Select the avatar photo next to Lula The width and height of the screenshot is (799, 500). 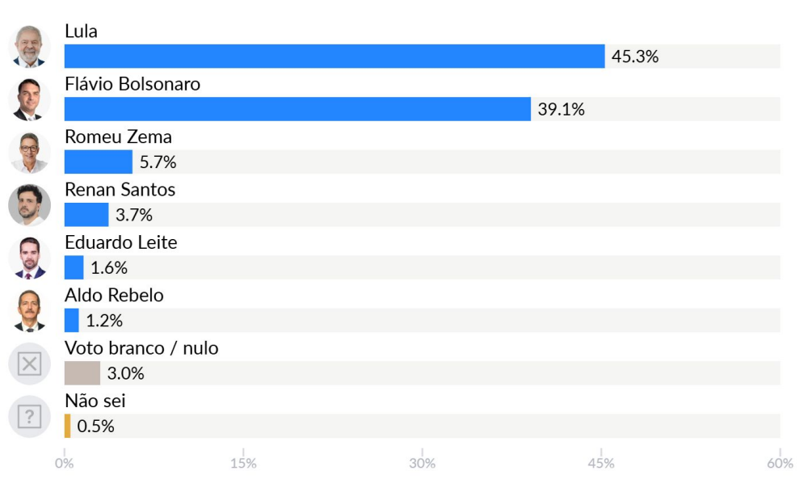[x=29, y=47]
